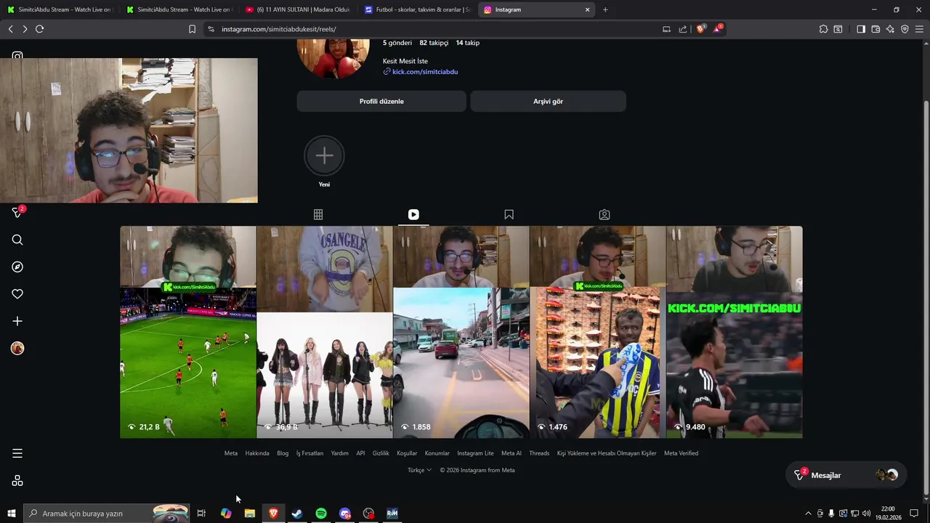Open Koşullar footer link
This screenshot has width=930, height=523.
pyautogui.click(x=407, y=453)
